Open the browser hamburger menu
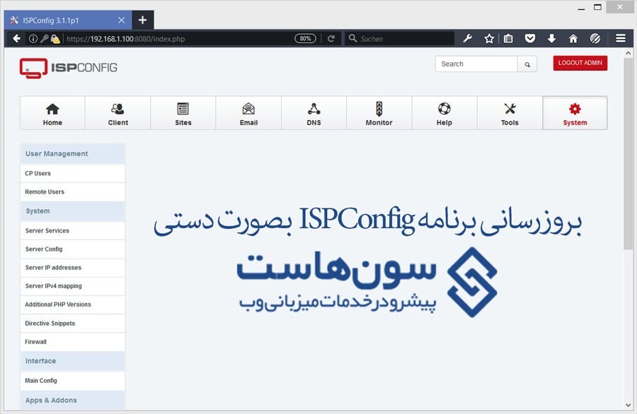This screenshot has height=414, width=637. coord(620,39)
